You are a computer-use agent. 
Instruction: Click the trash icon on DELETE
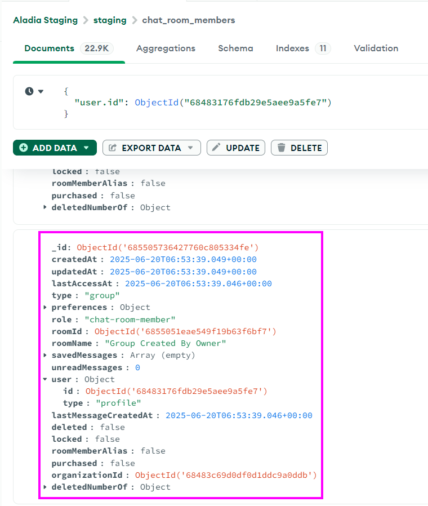[281, 148]
